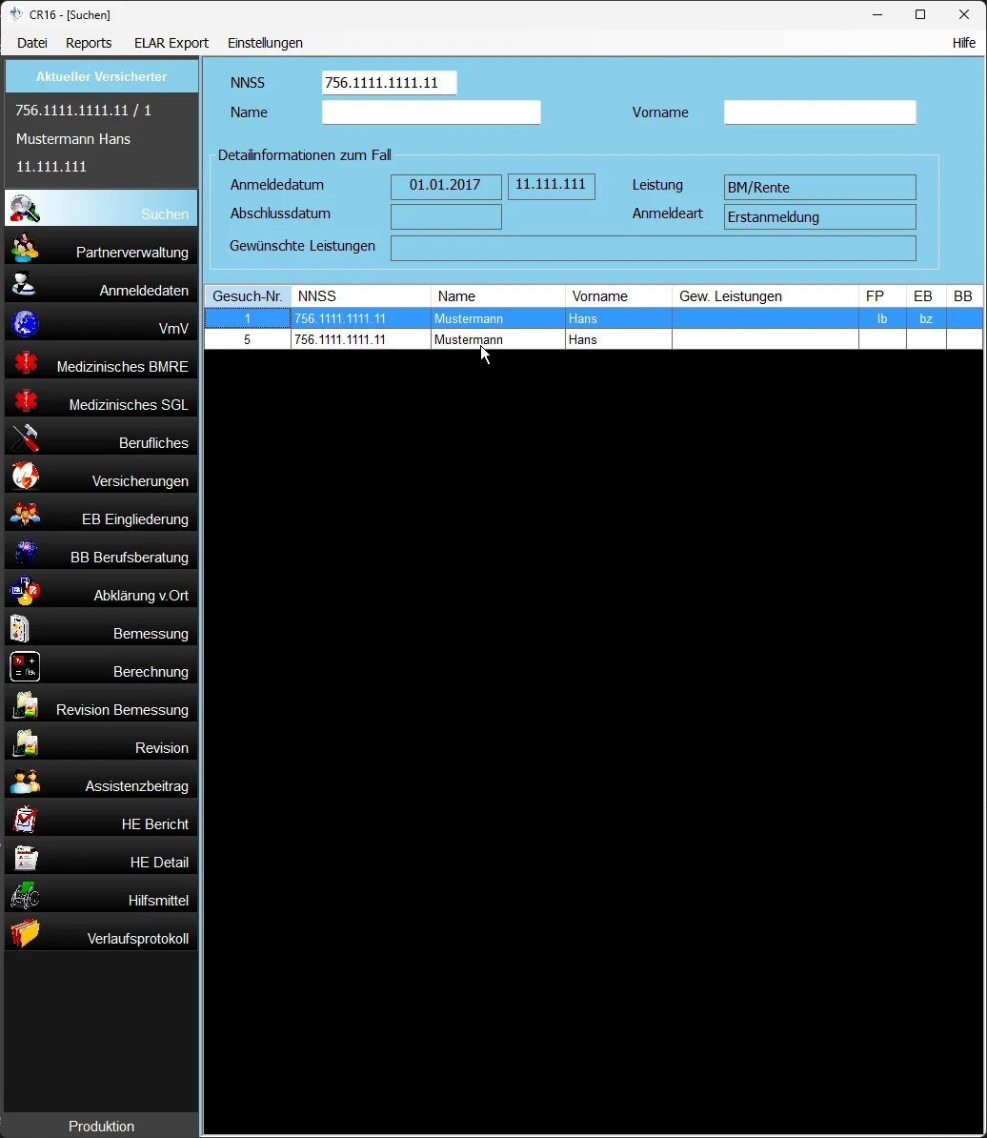
Task: Click the Hilfsmittel wheelchair icon
Action: [x=25, y=895]
